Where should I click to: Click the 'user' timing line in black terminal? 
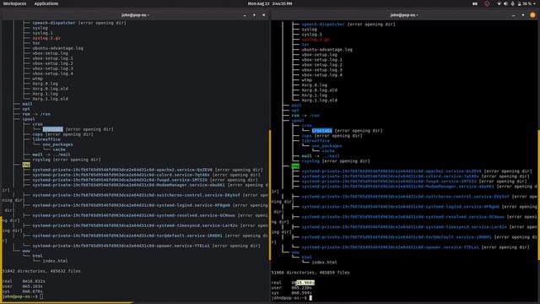tap(291, 288)
